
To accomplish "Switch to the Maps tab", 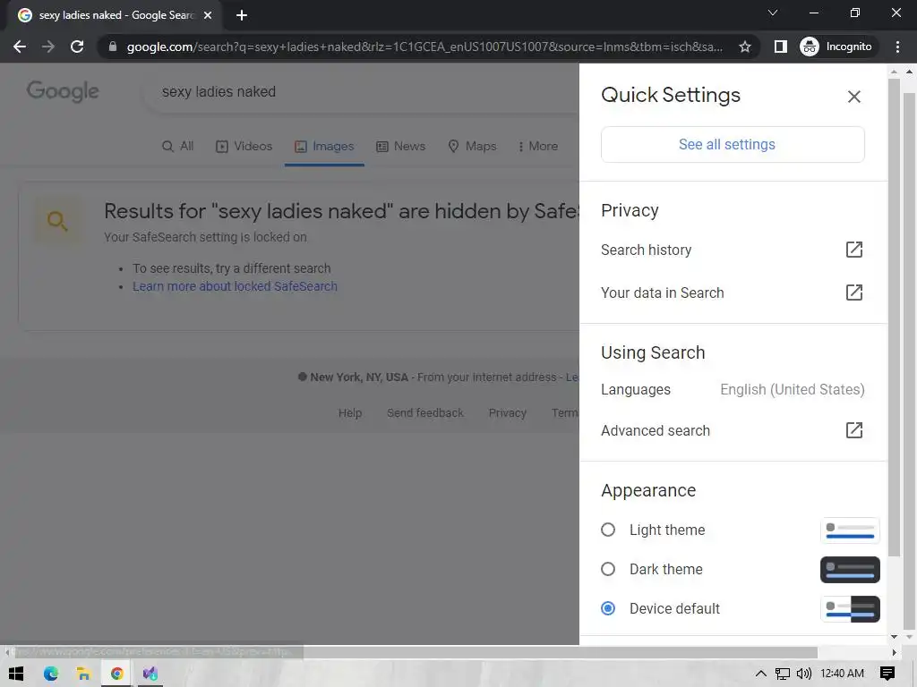I will click(472, 146).
